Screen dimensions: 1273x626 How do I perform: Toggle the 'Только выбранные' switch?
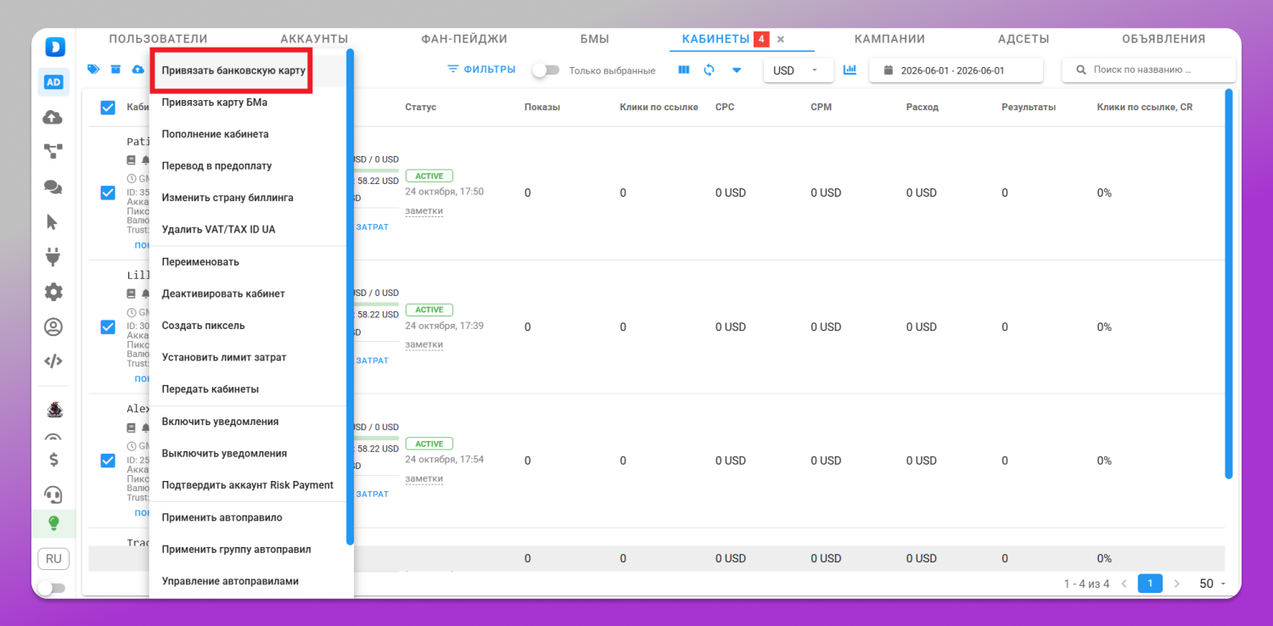coord(546,70)
